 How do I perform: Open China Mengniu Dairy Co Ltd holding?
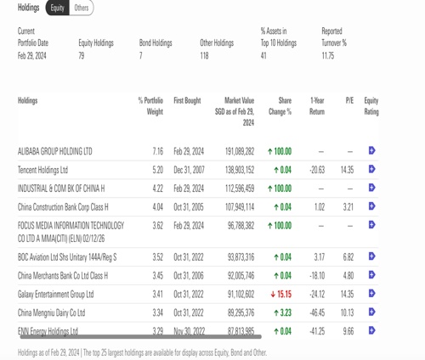click(51, 312)
